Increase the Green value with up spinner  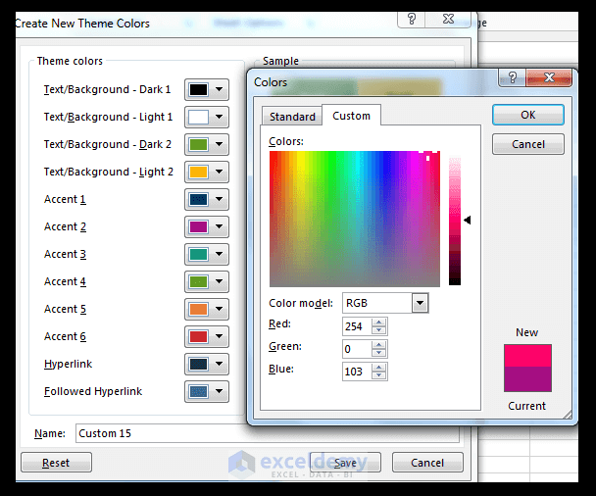click(x=379, y=345)
